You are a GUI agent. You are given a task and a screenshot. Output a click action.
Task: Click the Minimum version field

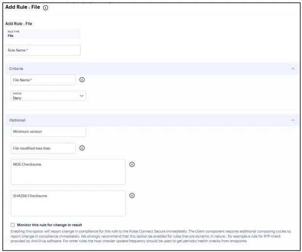pos(48,132)
